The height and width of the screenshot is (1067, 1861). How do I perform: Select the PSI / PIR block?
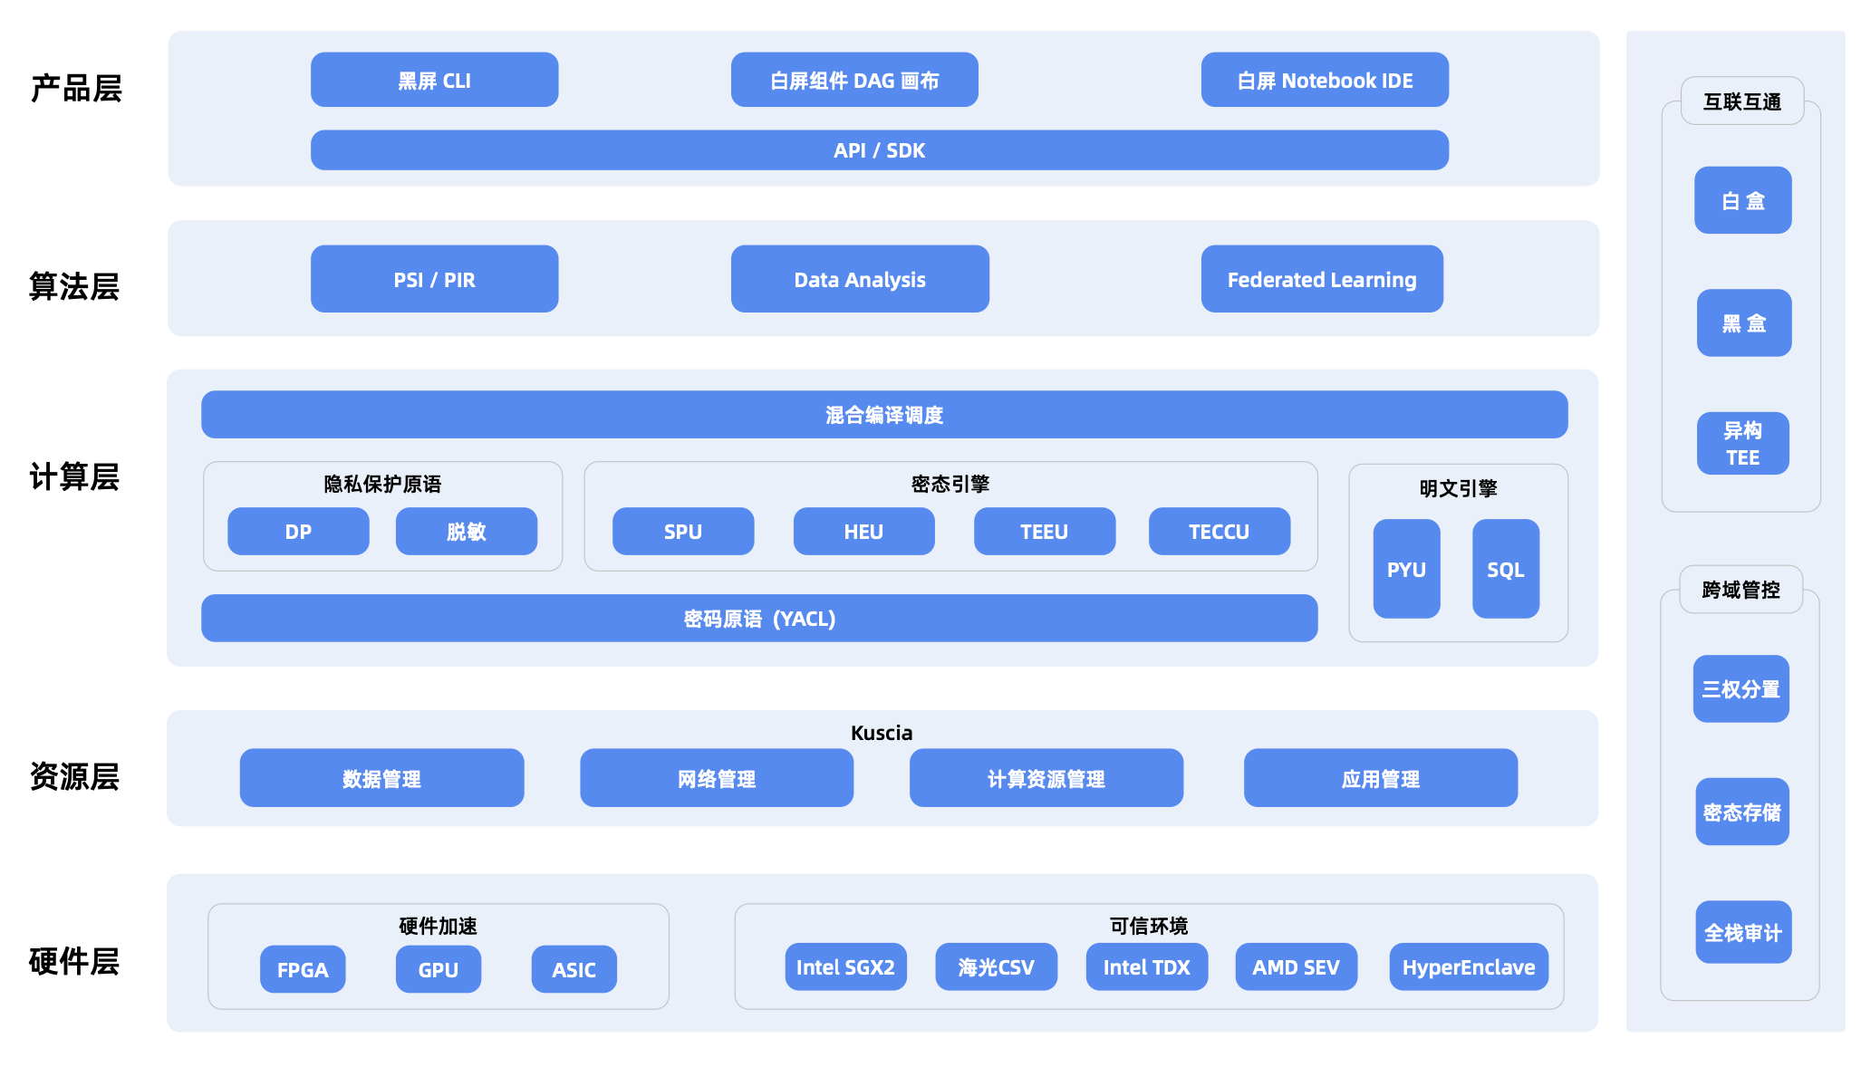coord(434,279)
